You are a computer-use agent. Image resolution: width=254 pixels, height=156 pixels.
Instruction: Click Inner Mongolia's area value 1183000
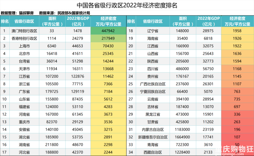click(183, 129)
